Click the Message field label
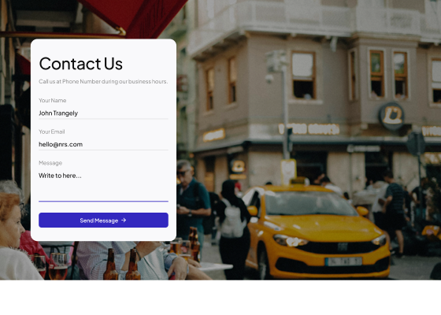Viewport: 441px width, 315px height. click(50, 163)
